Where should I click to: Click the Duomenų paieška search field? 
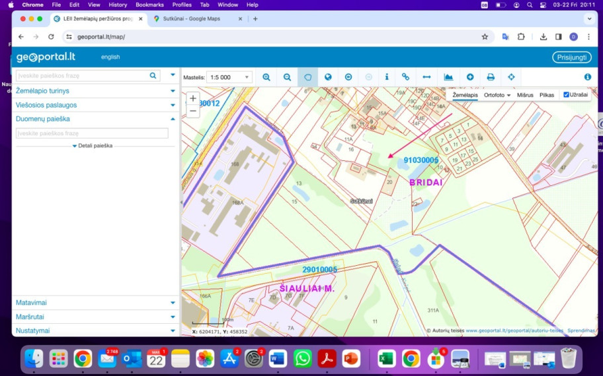coord(92,133)
